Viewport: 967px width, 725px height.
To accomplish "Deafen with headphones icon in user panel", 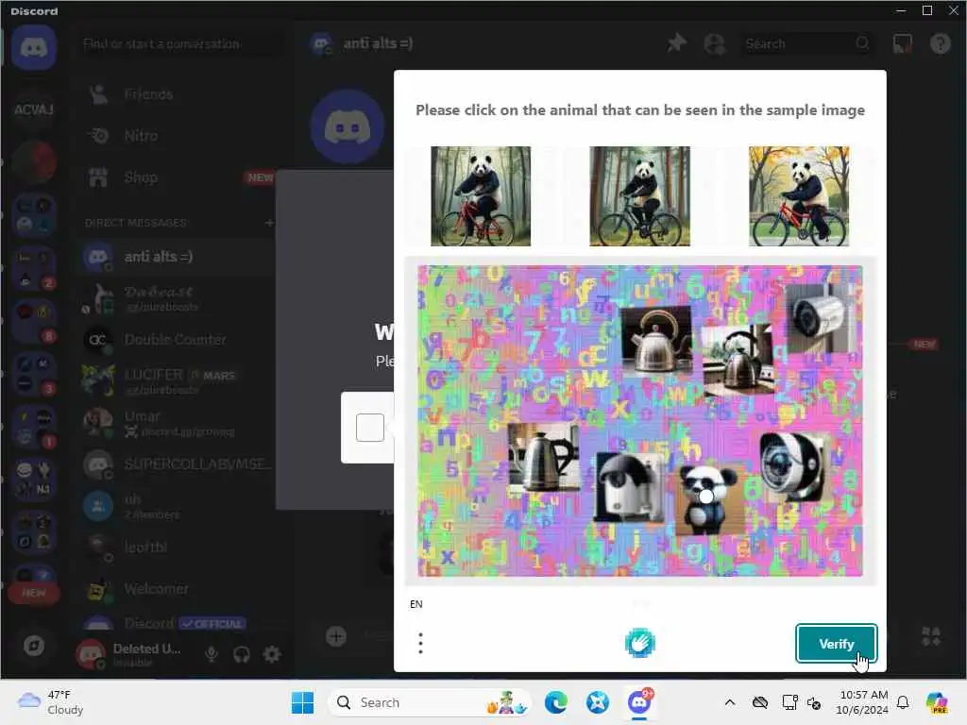I will 241,653.
